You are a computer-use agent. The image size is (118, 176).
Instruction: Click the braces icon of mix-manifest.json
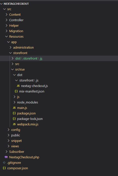point(16,91)
